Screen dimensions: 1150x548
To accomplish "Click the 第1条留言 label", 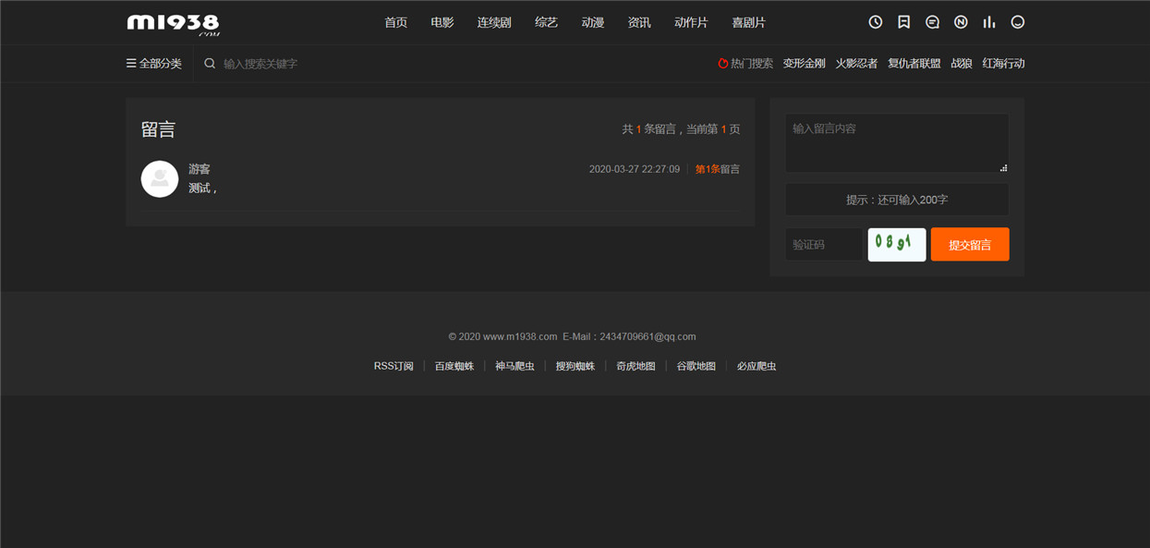I will pos(718,169).
